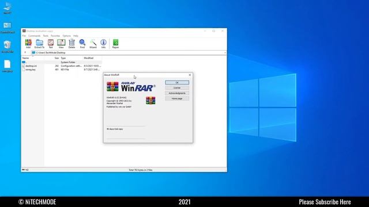Click the small WinRAR books icon in dialog
The image size is (369, 207).
(x=150, y=101)
